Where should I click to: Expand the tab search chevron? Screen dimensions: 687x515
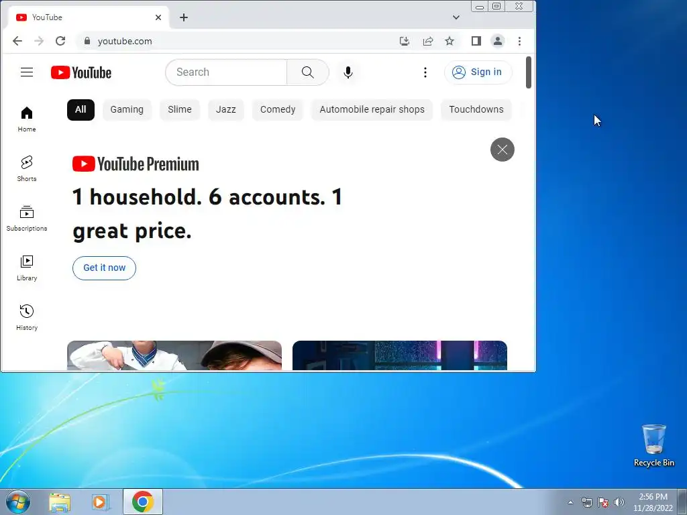coord(456,17)
